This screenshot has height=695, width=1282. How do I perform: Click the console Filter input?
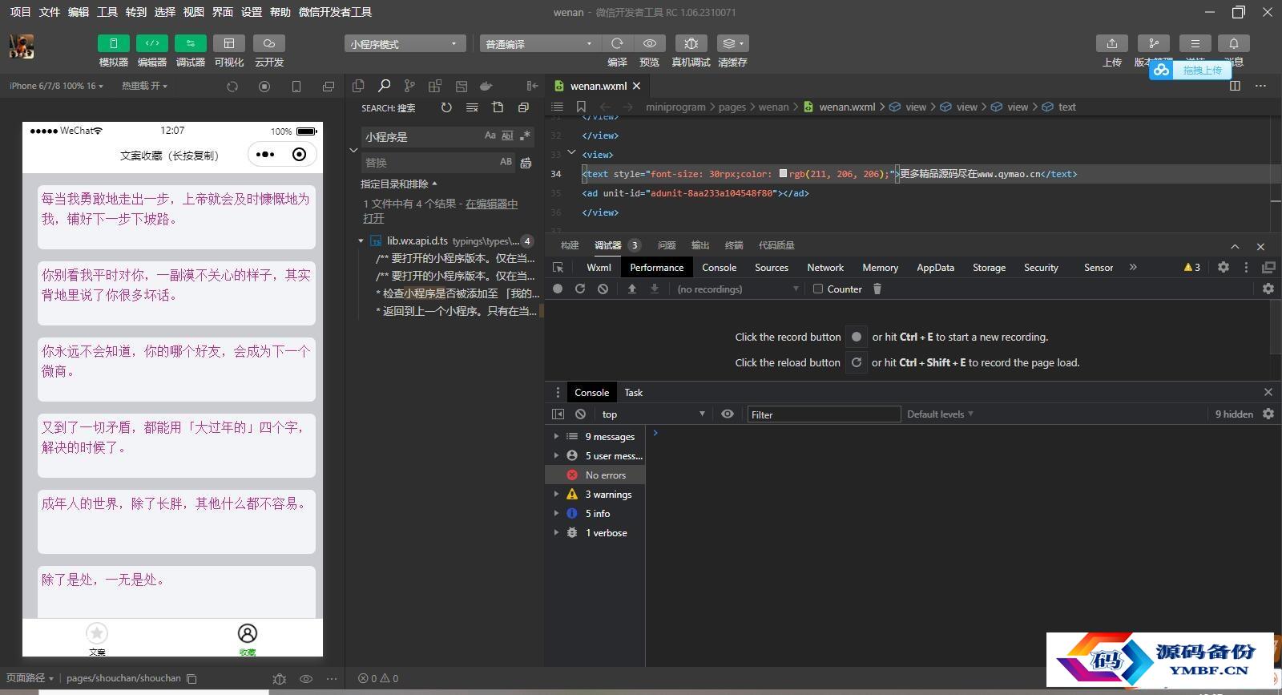[x=824, y=414]
